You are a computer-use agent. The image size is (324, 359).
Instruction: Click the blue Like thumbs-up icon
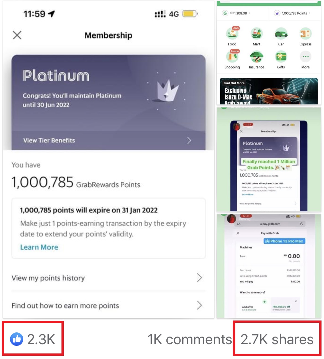click(17, 339)
